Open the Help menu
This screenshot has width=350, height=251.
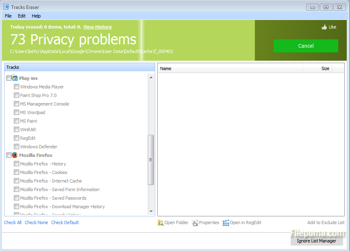[x=36, y=16]
